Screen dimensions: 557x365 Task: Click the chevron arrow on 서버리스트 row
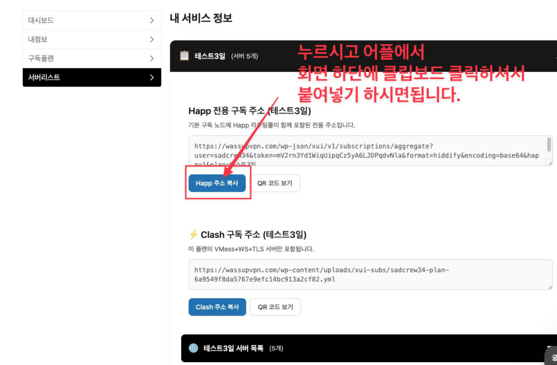tap(152, 77)
